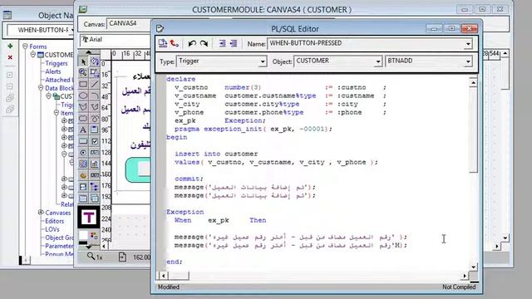This screenshot has width=532, height=299.
Task: Select the Push Button item tool
Action: [x=83, y=141]
